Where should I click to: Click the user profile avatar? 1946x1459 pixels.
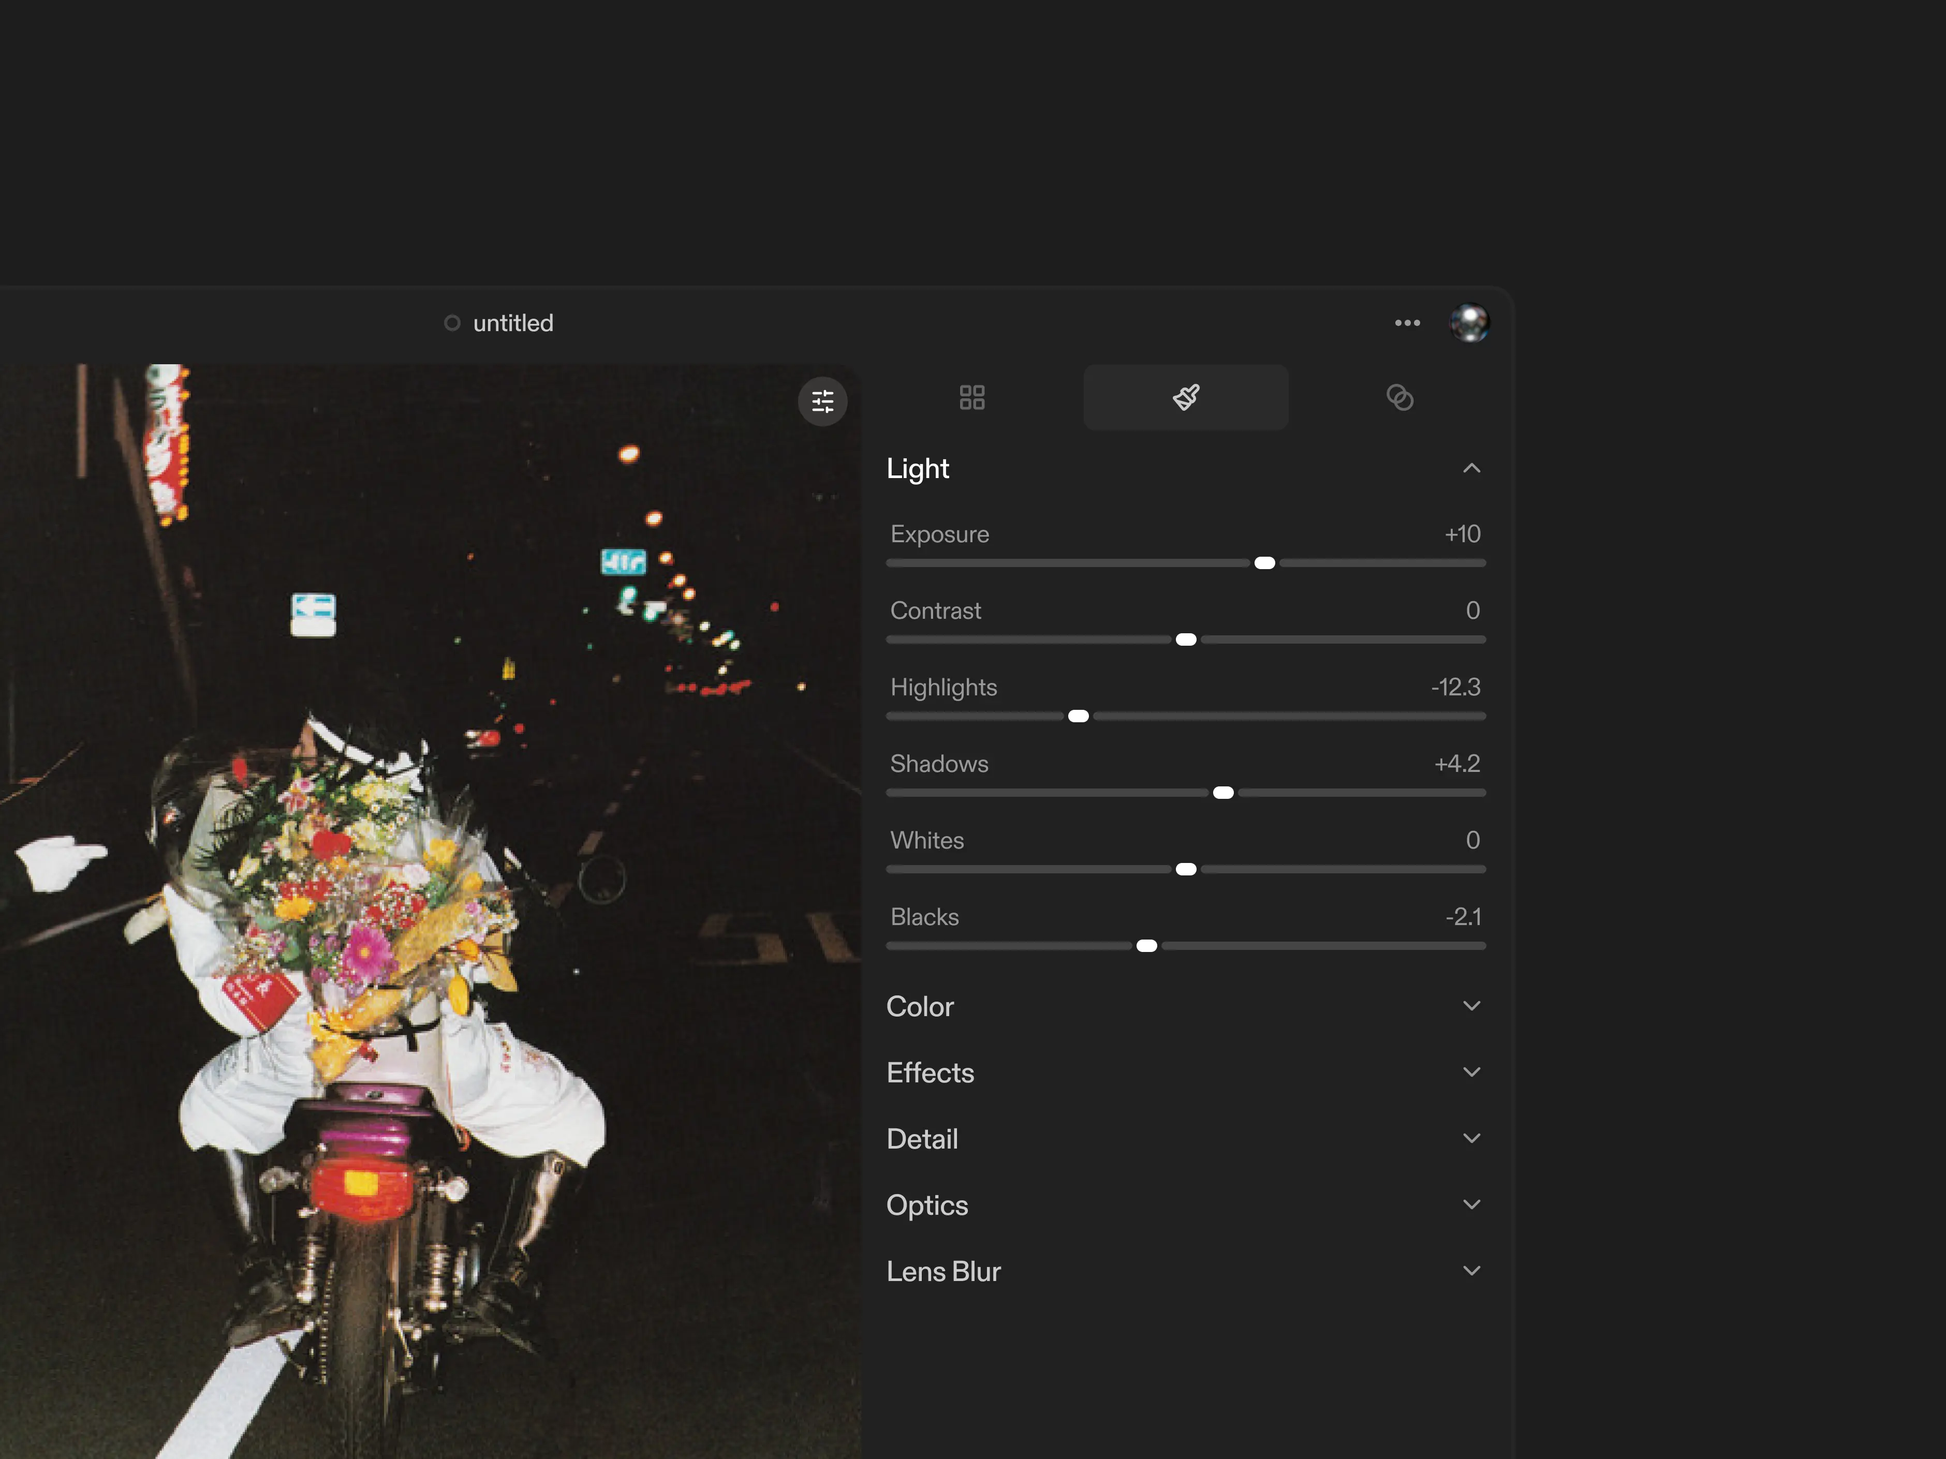point(1468,323)
